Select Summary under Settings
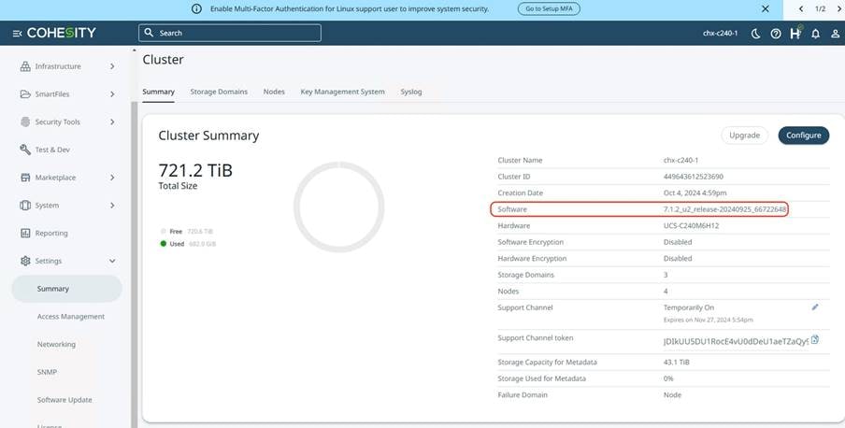The height and width of the screenshot is (428, 845). pos(66,289)
